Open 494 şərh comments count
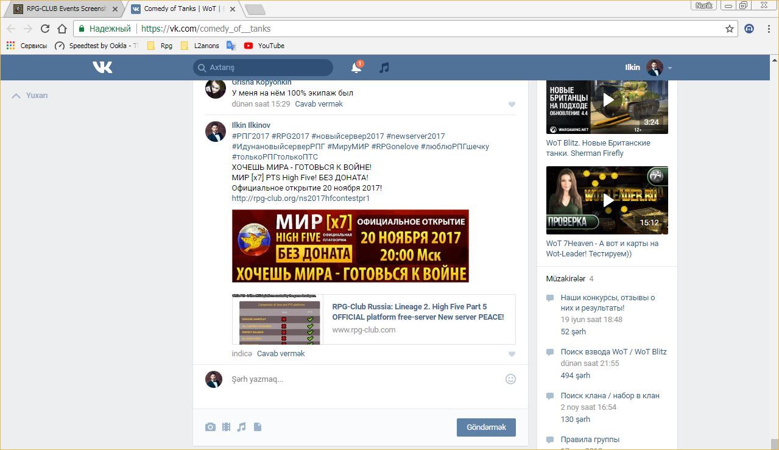779x450 pixels. [x=576, y=376]
